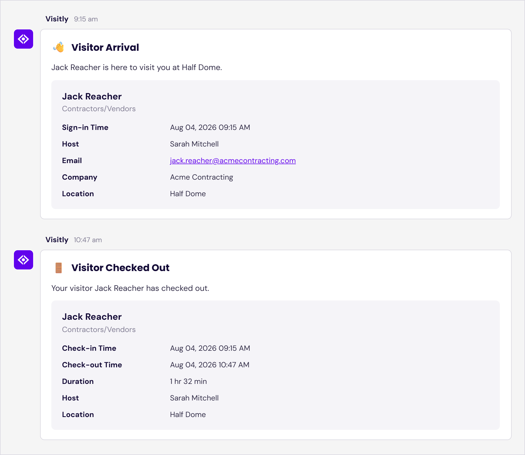Click Location label in checked out card
Image resolution: width=525 pixels, height=455 pixels.
78,415
